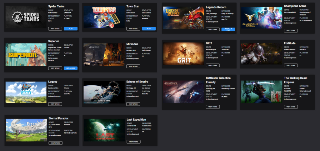Click the Town Star title
This screenshot has width=320, height=151.
click(132, 6)
